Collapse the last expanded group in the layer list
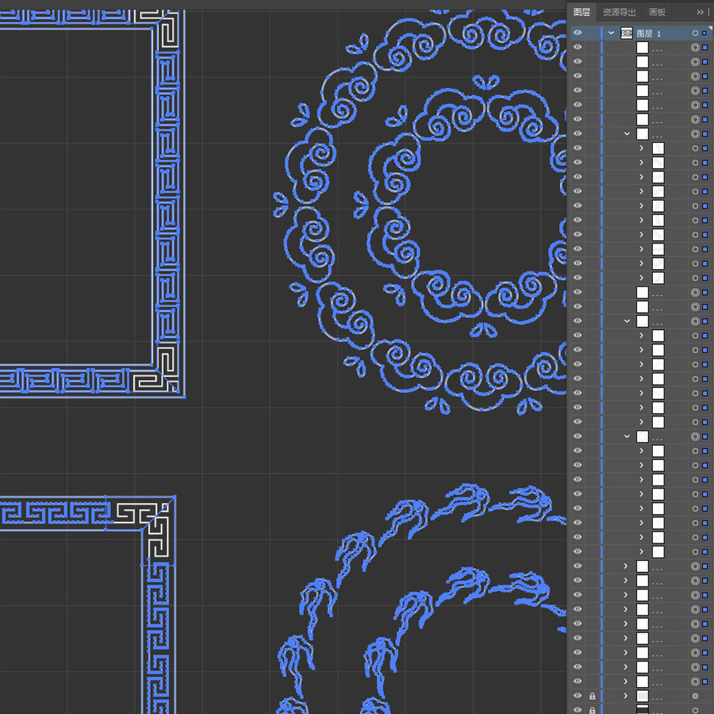This screenshot has height=714, width=714. point(627,436)
